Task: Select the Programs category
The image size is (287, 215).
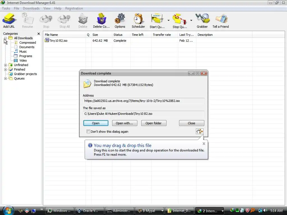Action: pyautogui.click(x=26, y=56)
